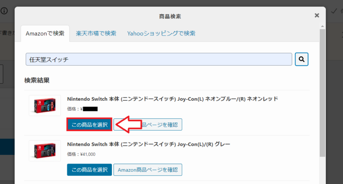Click the 商品検索 dialog title
The width and height of the screenshot is (343, 184).
(170, 17)
